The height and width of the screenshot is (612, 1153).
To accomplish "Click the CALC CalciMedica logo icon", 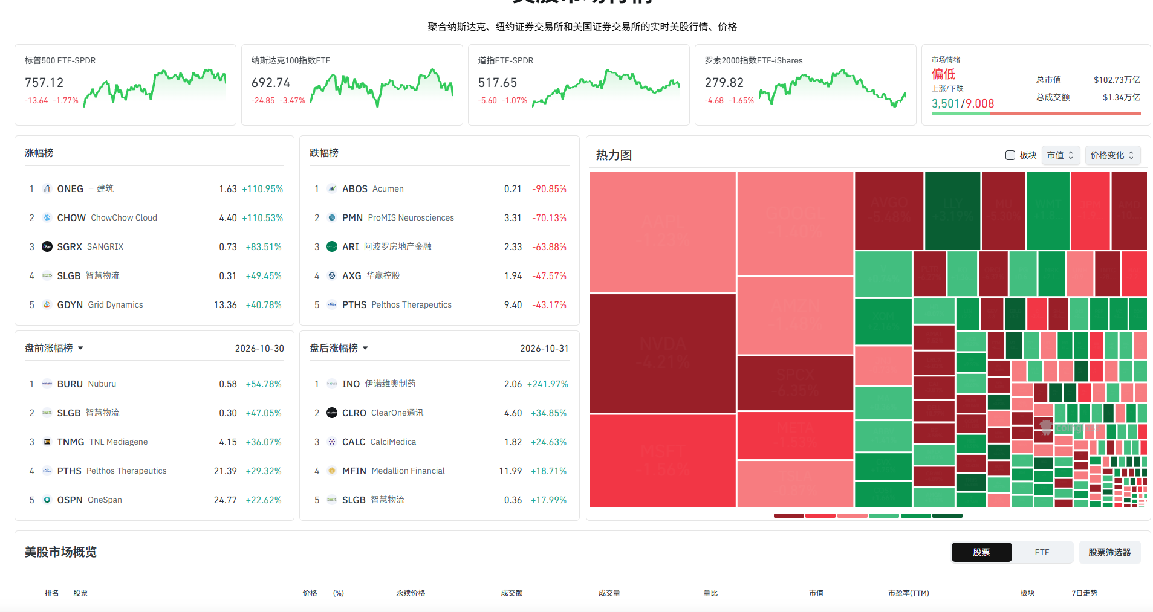I will coord(332,442).
